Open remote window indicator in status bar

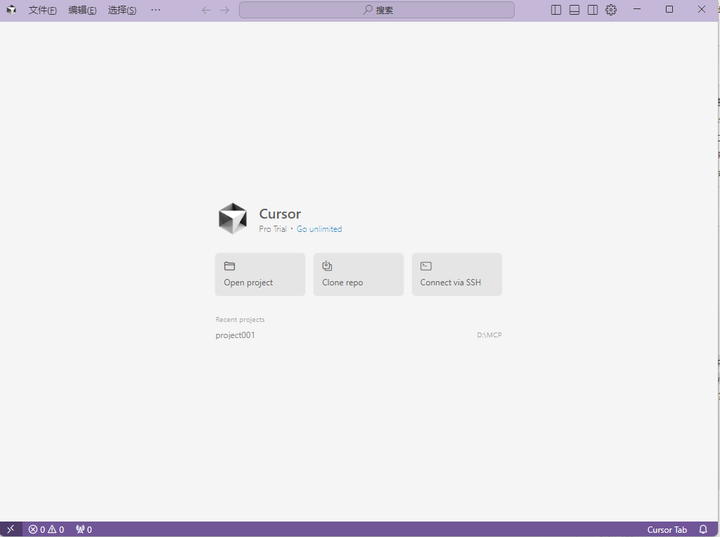[x=11, y=529]
